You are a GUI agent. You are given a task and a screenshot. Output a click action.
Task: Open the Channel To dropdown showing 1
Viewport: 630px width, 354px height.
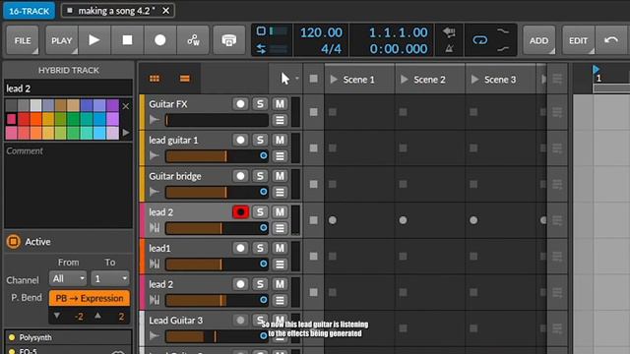[109, 278]
